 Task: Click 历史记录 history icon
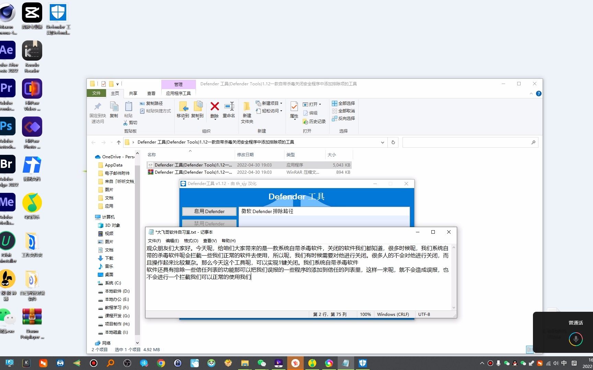coord(314,121)
